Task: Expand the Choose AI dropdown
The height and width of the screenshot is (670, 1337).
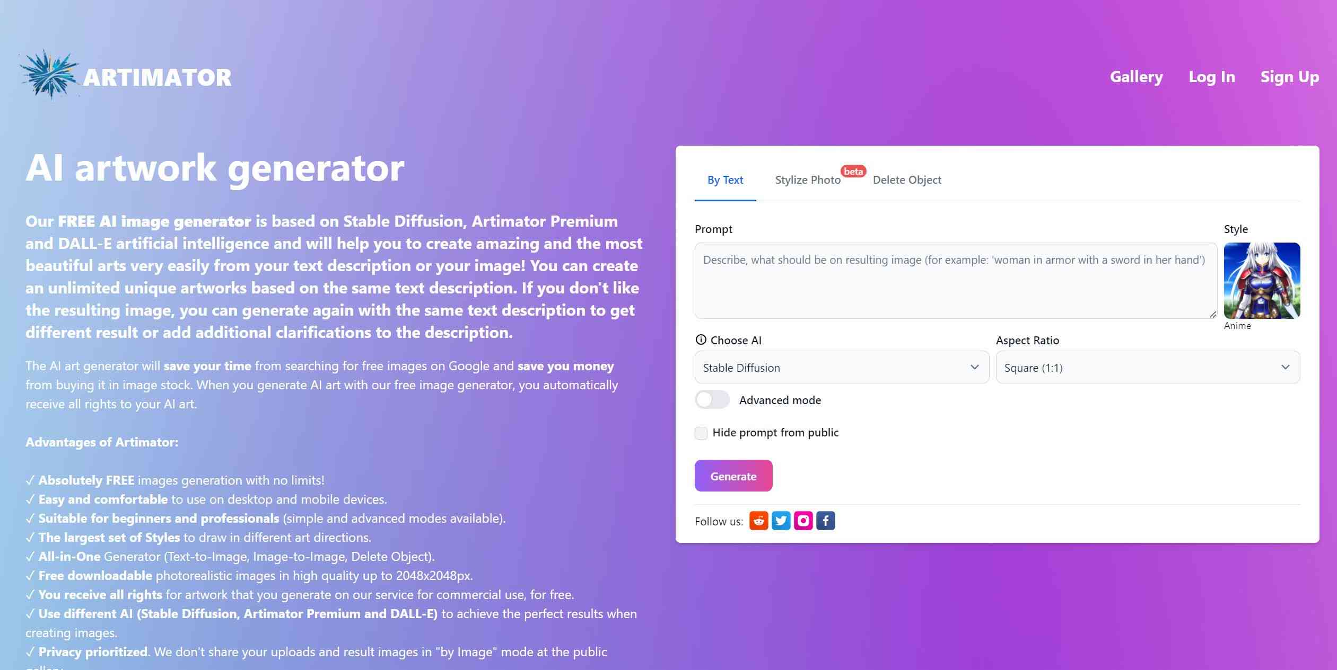Action: [x=841, y=367]
